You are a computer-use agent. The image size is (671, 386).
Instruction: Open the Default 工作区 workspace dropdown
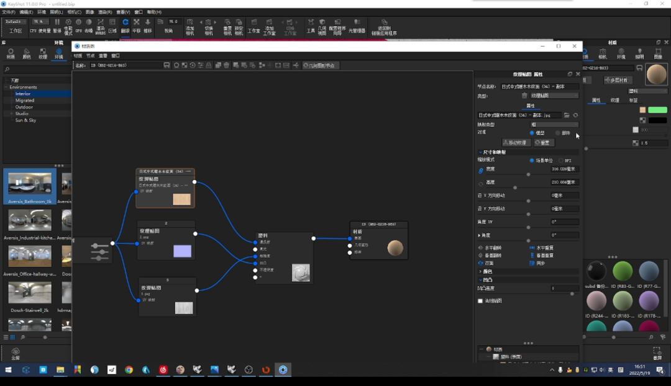(x=16, y=21)
